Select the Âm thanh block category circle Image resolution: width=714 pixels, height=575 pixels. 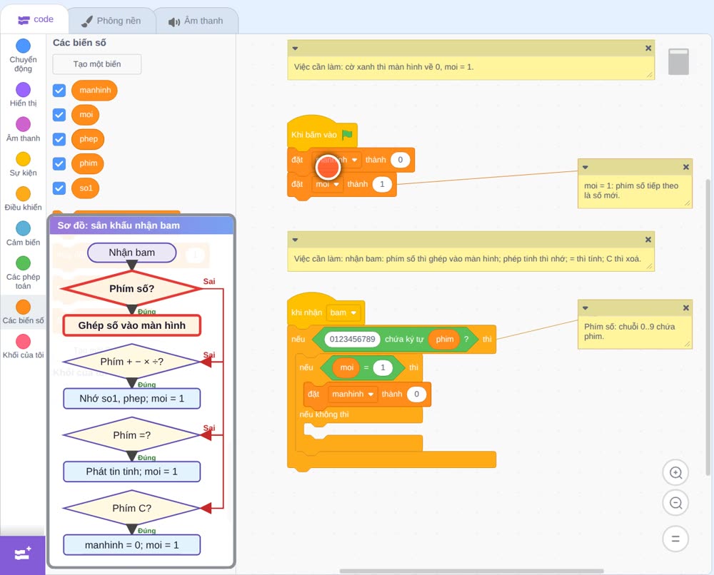pos(24,124)
